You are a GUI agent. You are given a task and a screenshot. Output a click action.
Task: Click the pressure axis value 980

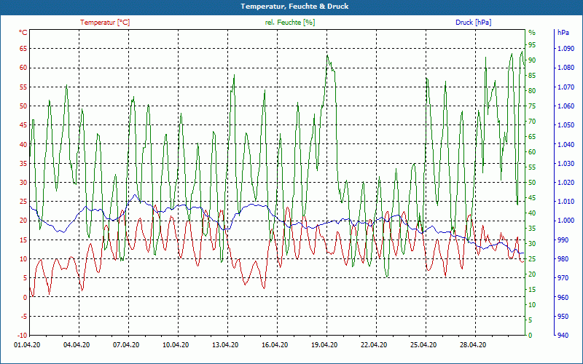tap(563, 259)
